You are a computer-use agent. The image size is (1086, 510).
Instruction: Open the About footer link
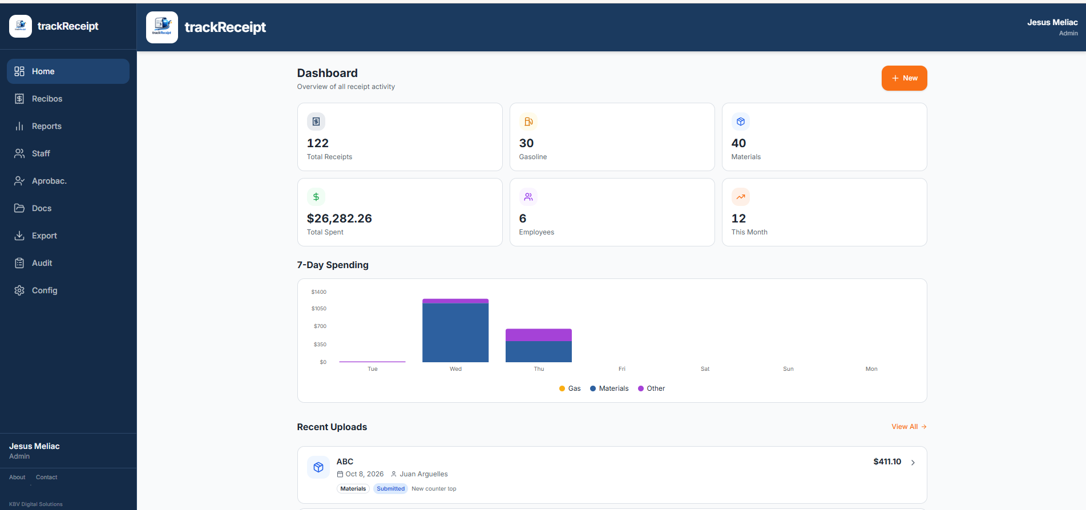point(17,477)
